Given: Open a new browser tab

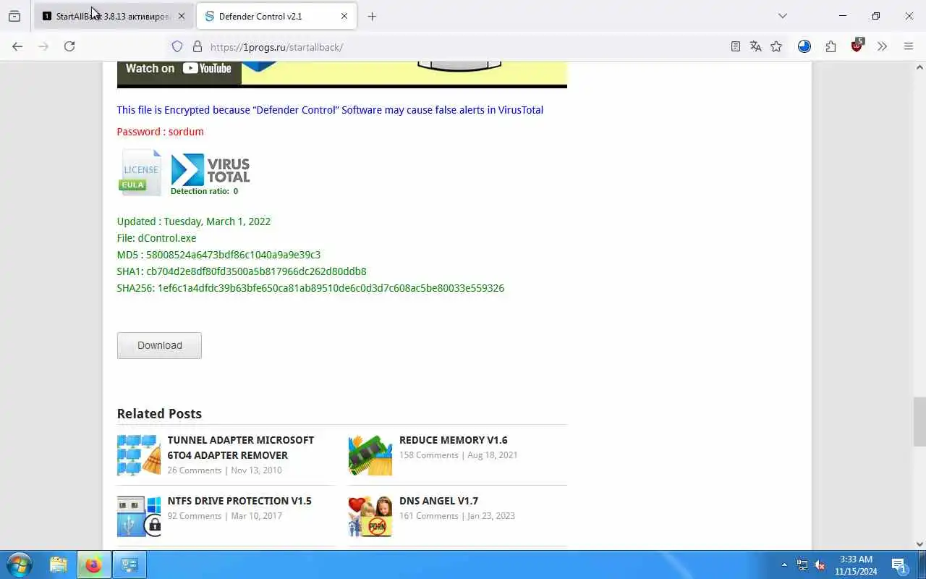Looking at the screenshot, I should tap(372, 16).
